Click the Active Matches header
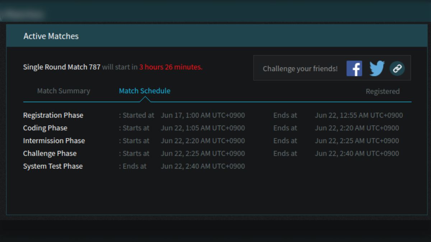This screenshot has height=242, width=431. coord(51,36)
